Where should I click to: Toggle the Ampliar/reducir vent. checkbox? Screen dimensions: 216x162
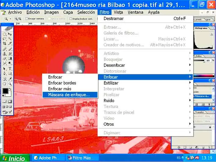(x=71, y=19)
